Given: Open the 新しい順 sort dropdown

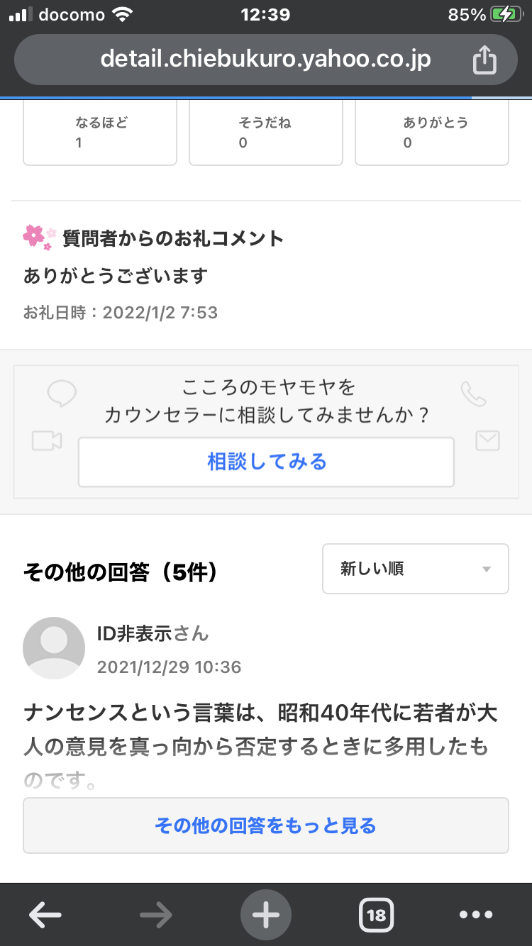Looking at the screenshot, I should point(415,569).
